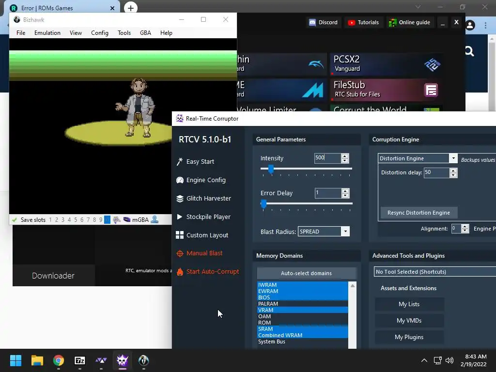This screenshot has height=372, width=496.
Task: Select save slot 5 in Bizhawk
Action: click(x=76, y=219)
